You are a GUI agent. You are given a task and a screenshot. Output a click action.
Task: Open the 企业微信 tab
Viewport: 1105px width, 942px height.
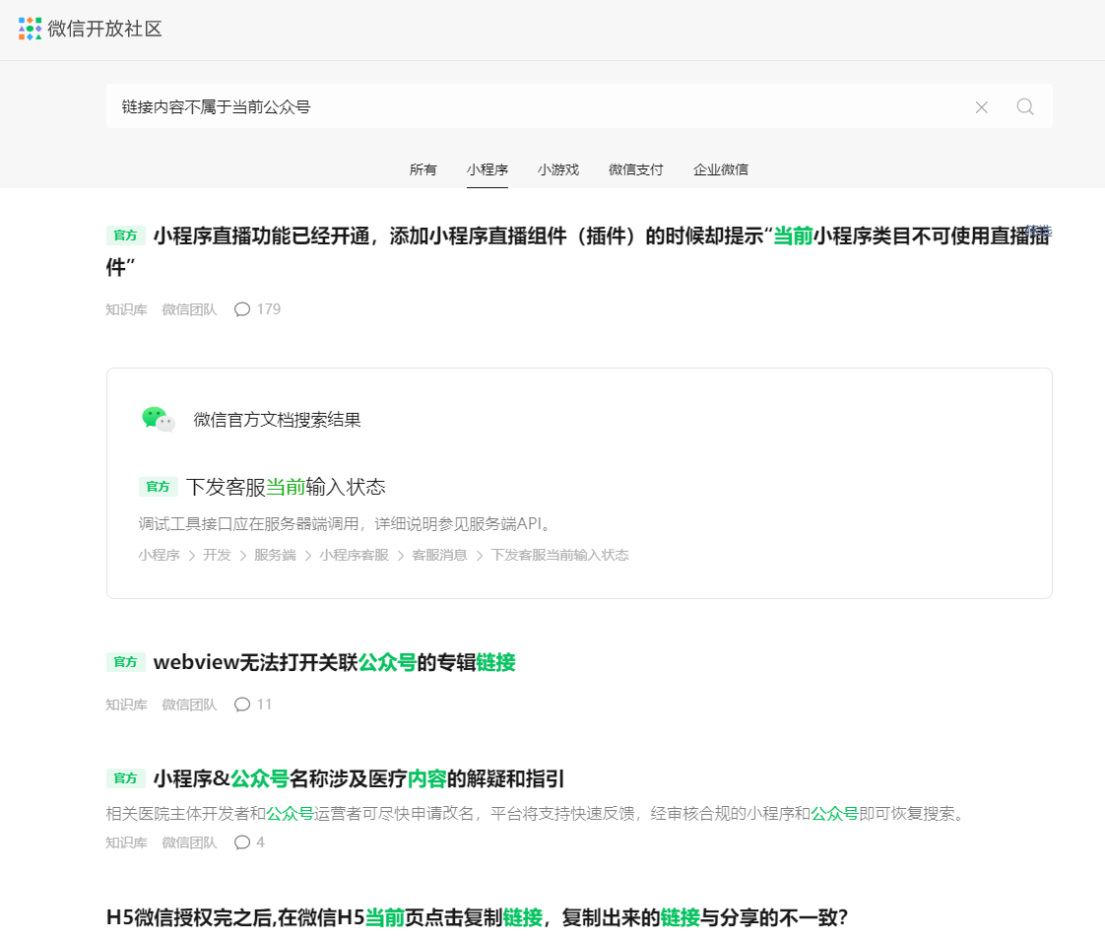[720, 169]
